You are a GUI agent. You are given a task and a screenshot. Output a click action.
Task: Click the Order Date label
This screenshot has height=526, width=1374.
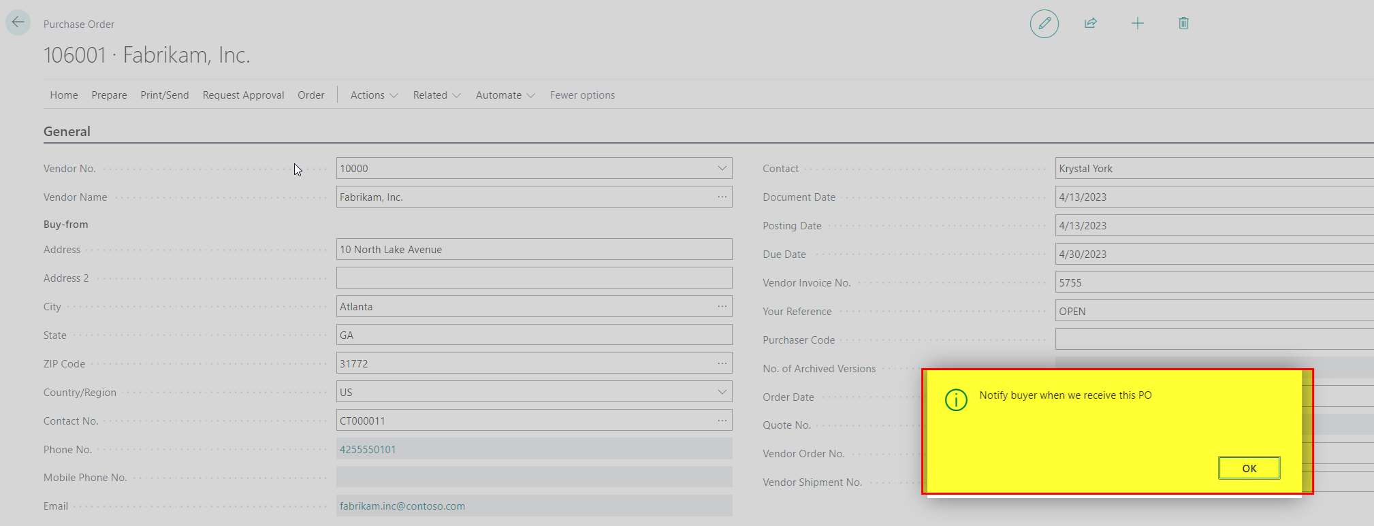click(x=788, y=397)
